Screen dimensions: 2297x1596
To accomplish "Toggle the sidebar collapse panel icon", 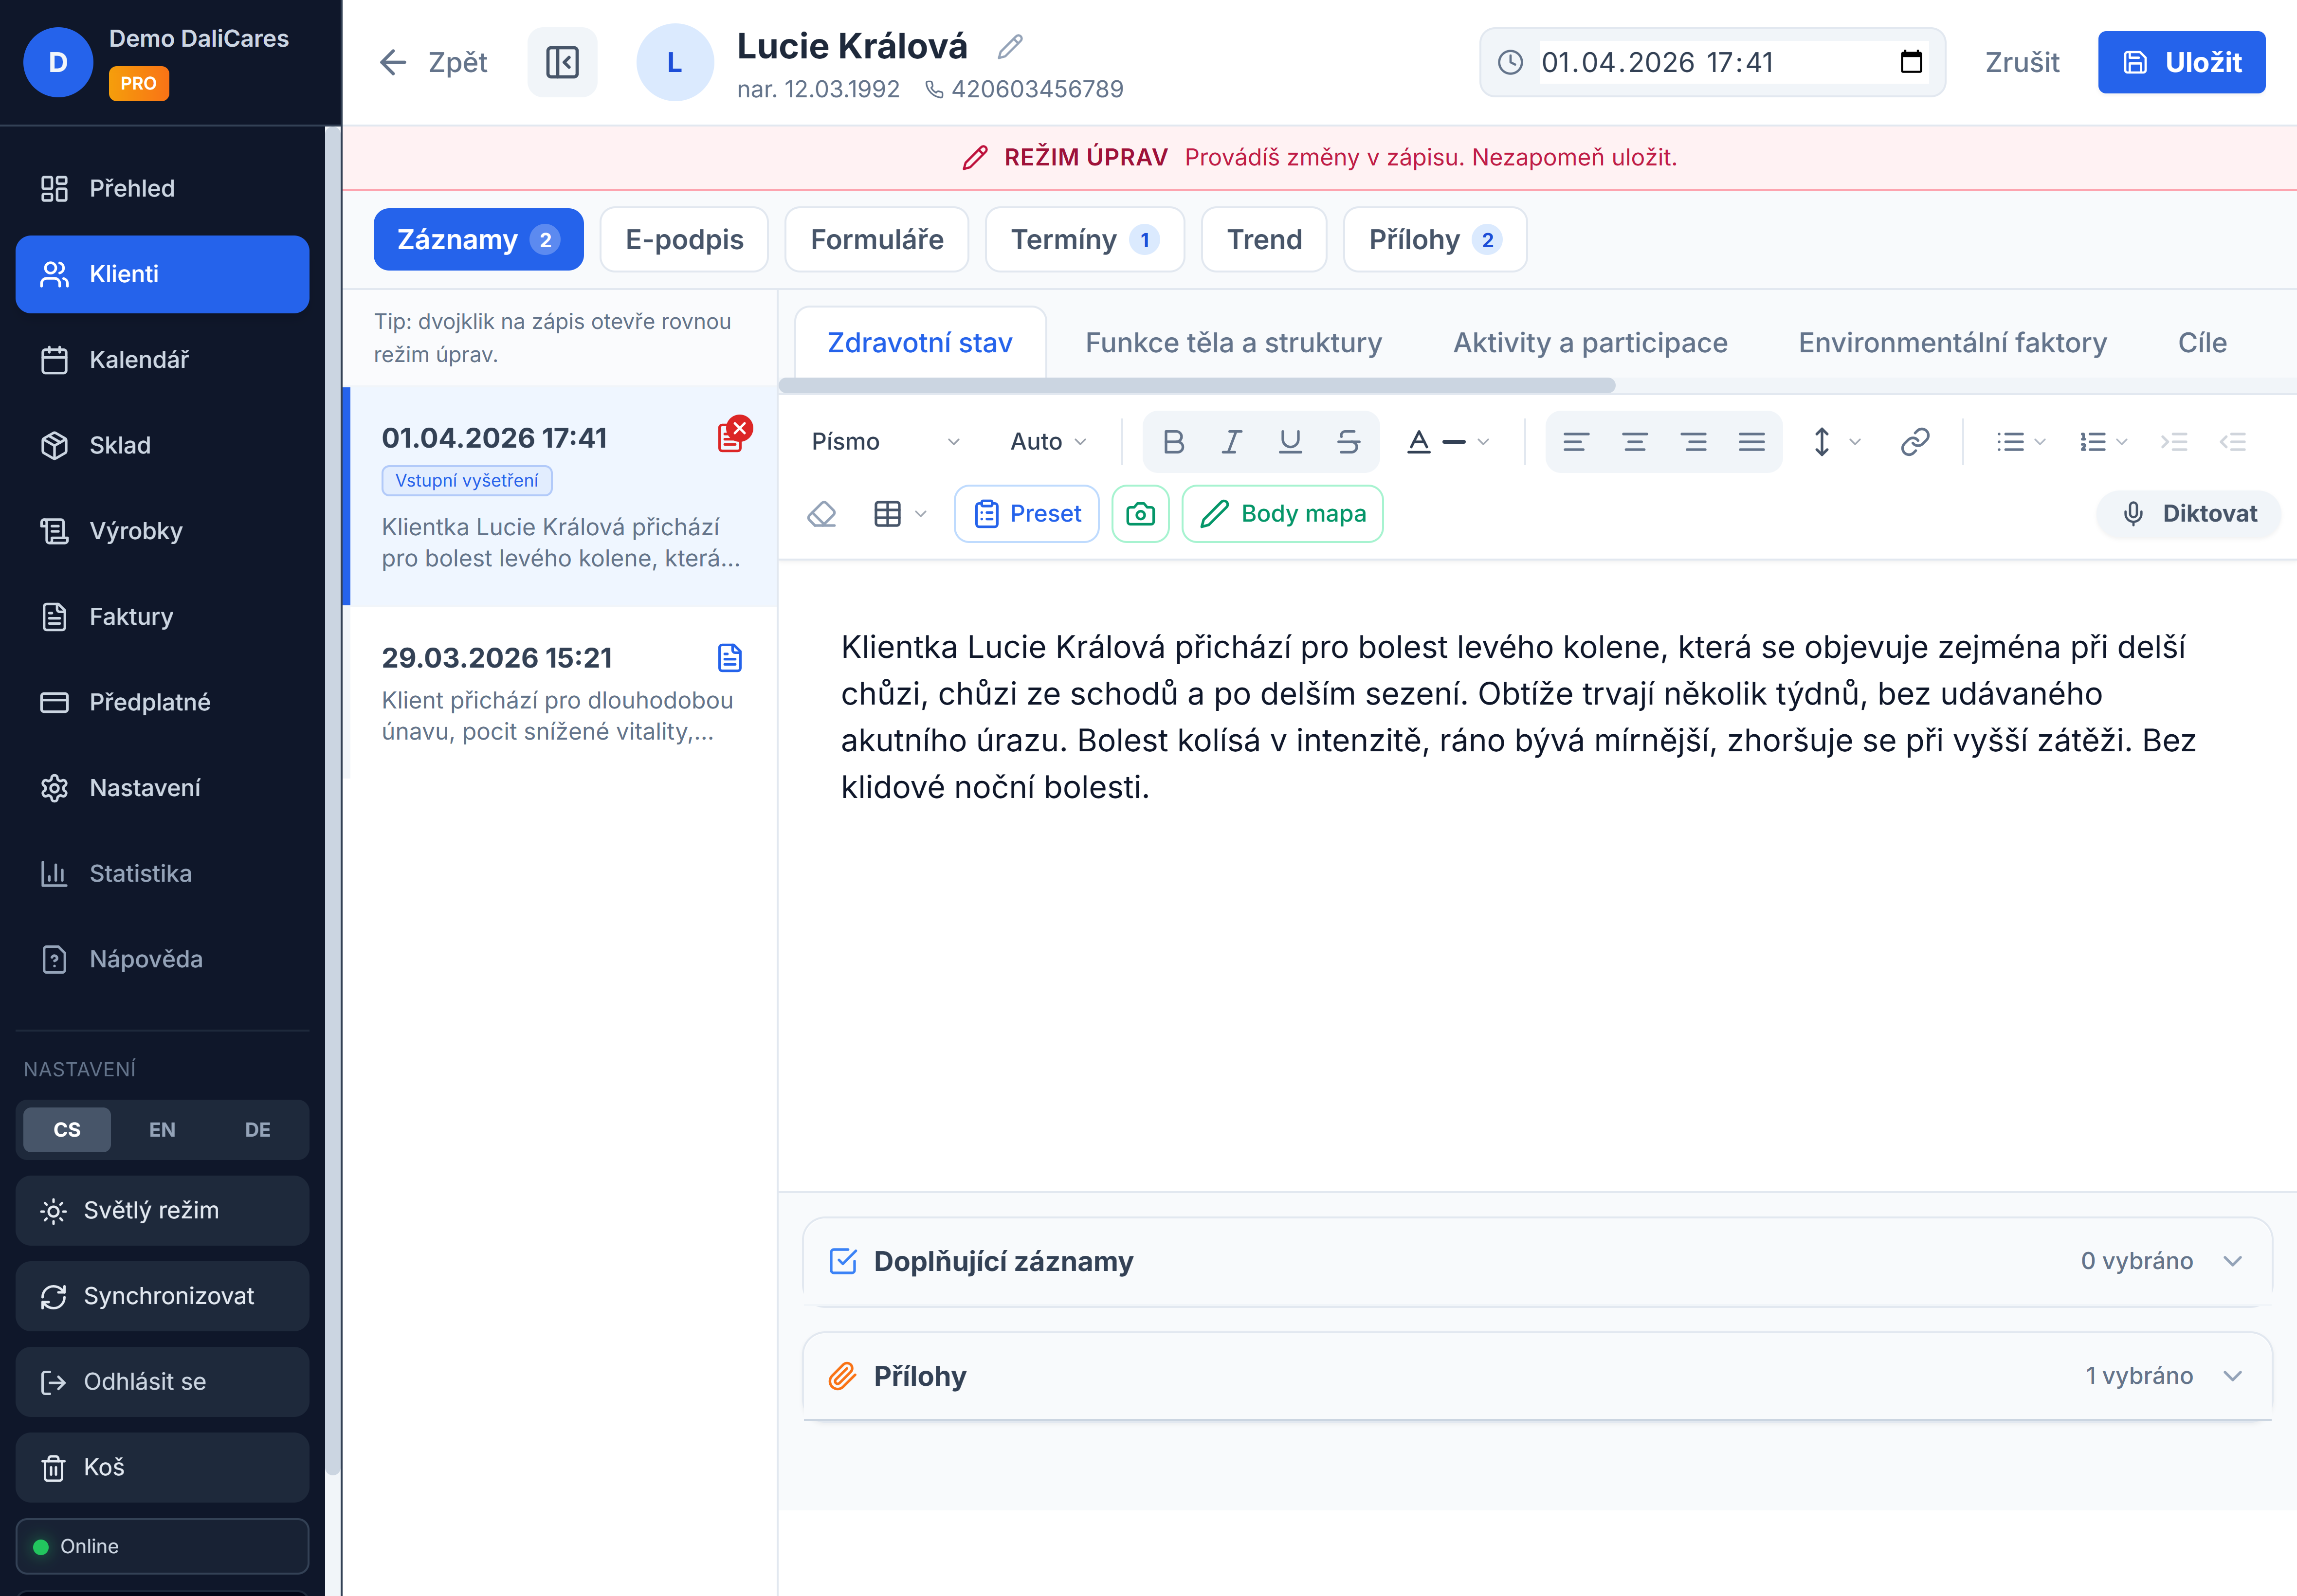I will coord(562,62).
